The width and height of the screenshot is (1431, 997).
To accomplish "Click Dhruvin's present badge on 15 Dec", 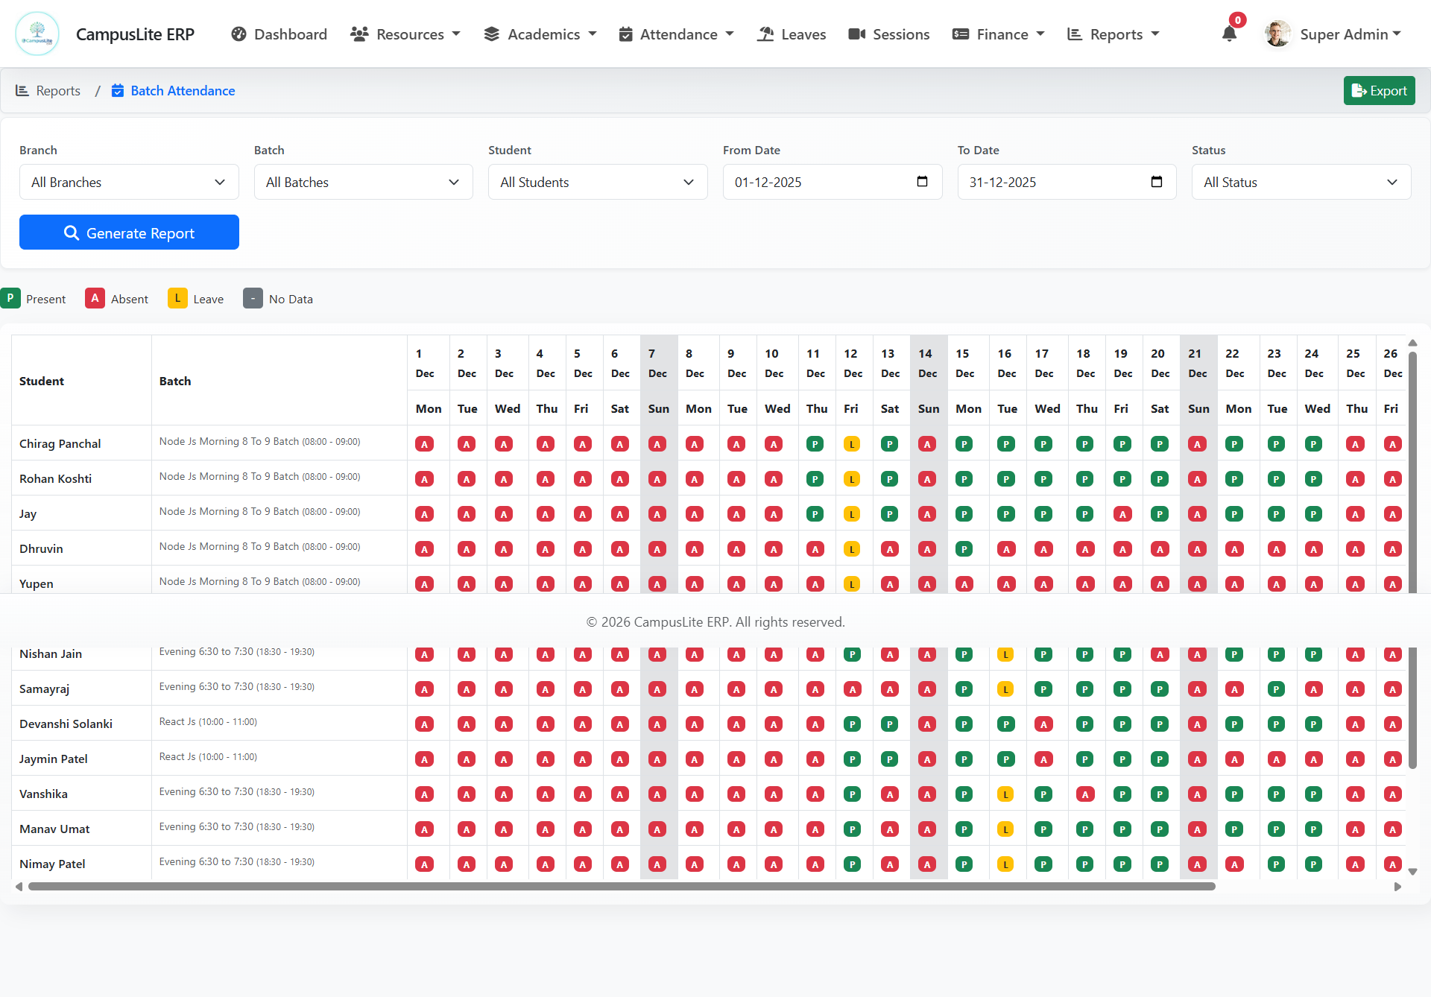I will [x=964, y=549].
